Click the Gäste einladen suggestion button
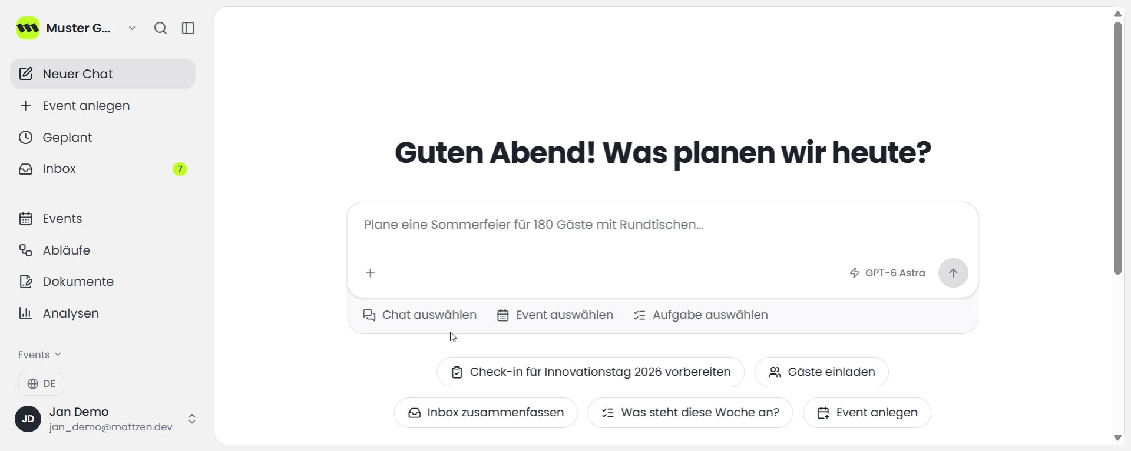Screen dimensions: 1131x451 tap(822, 372)
